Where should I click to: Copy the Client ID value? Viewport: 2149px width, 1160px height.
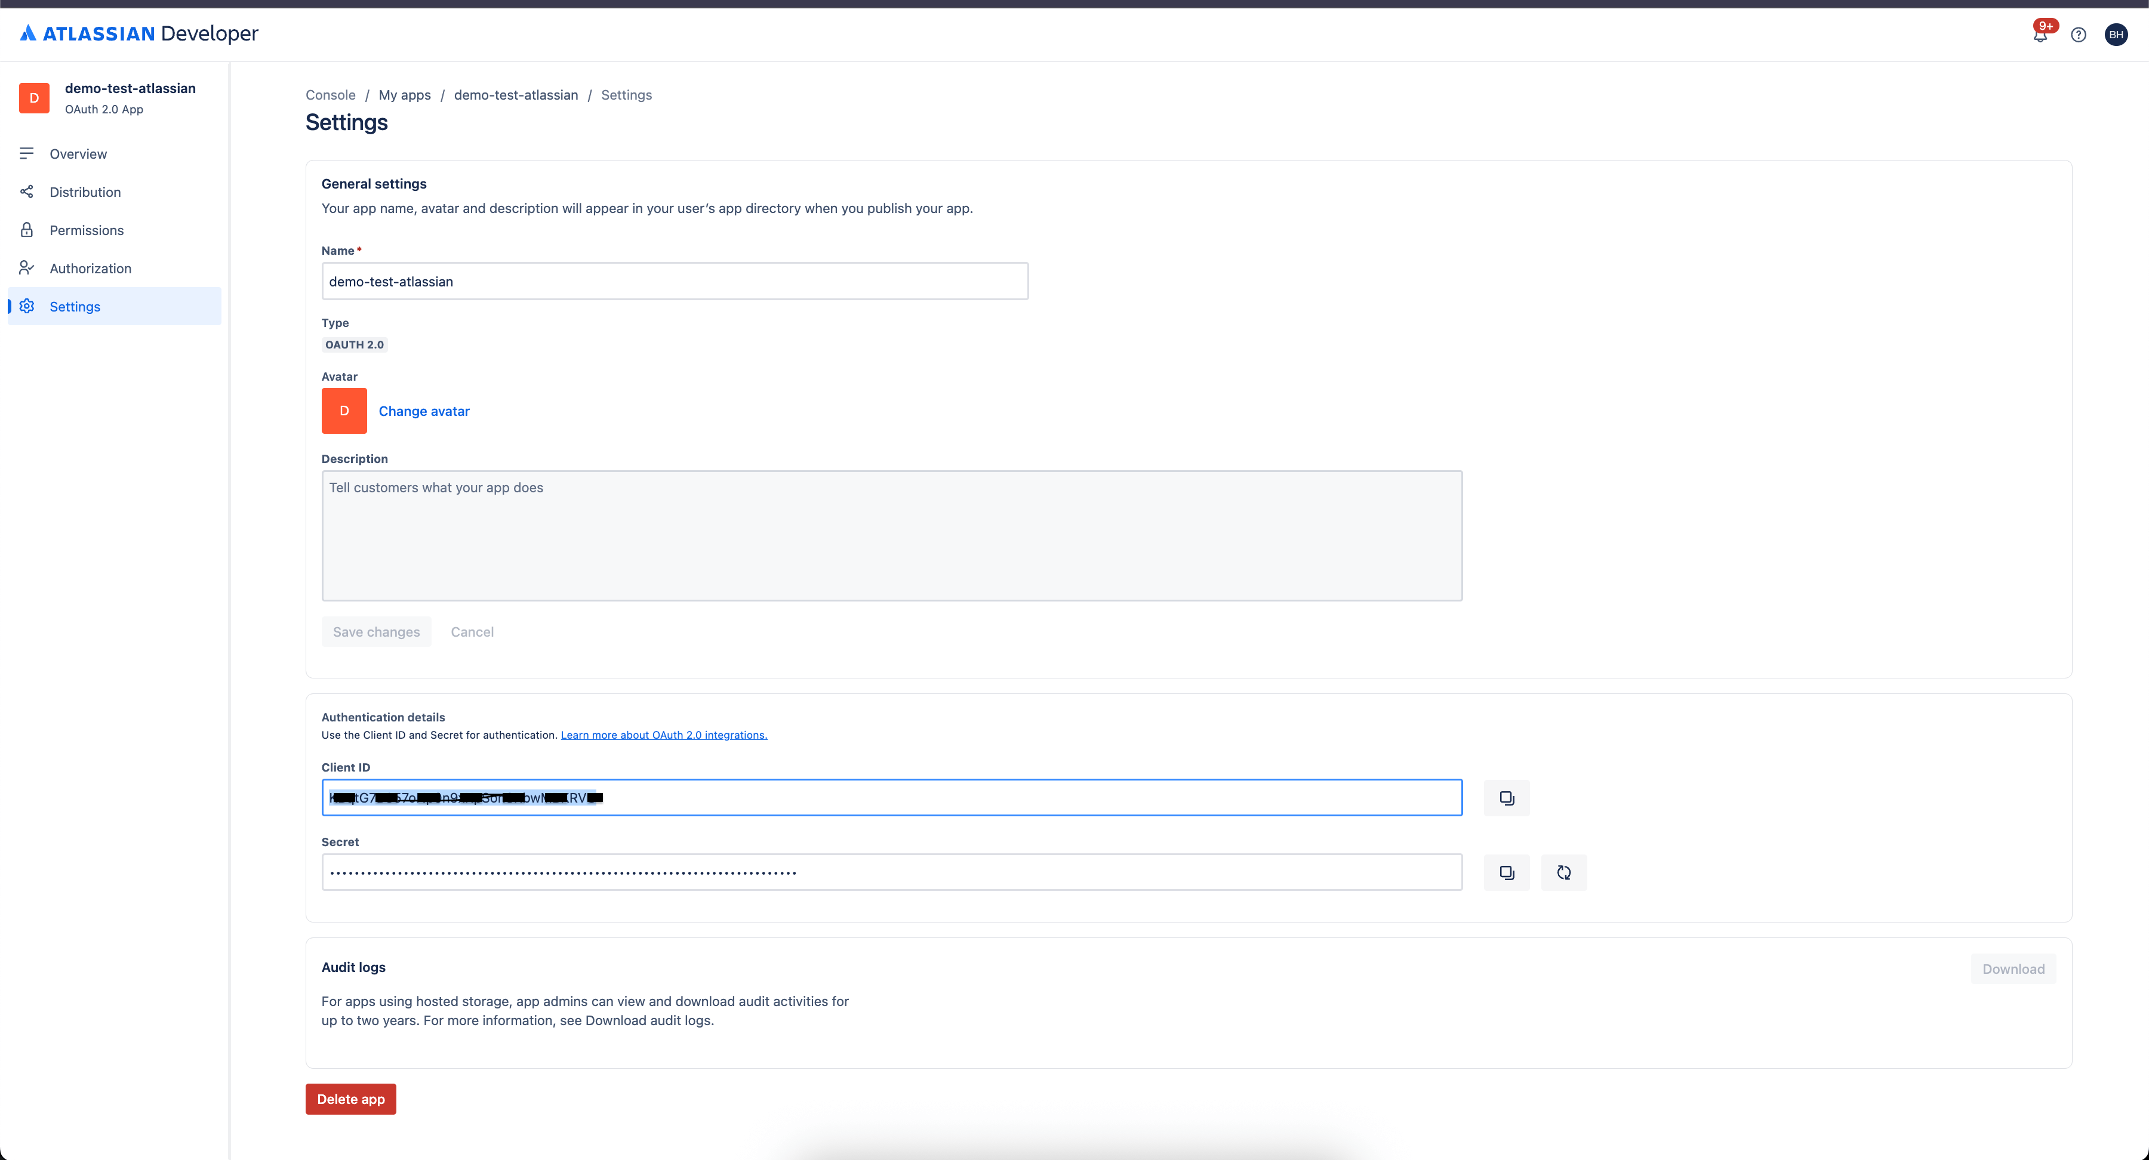tap(1507, 798)
